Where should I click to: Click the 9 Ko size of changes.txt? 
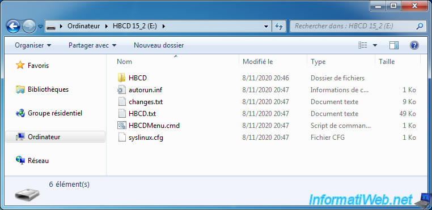coord(409,102)
